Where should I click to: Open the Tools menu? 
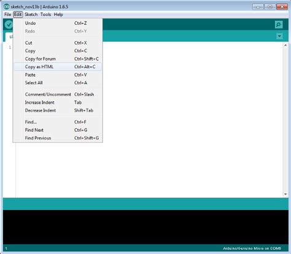pyautogui.click(x=45, y=15)
